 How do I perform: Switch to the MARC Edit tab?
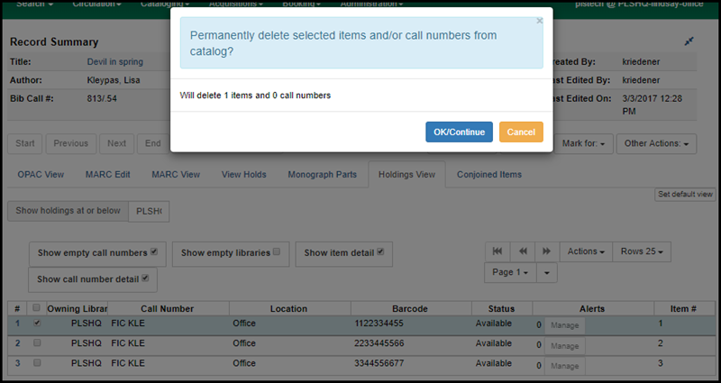(x=107, y=174)
